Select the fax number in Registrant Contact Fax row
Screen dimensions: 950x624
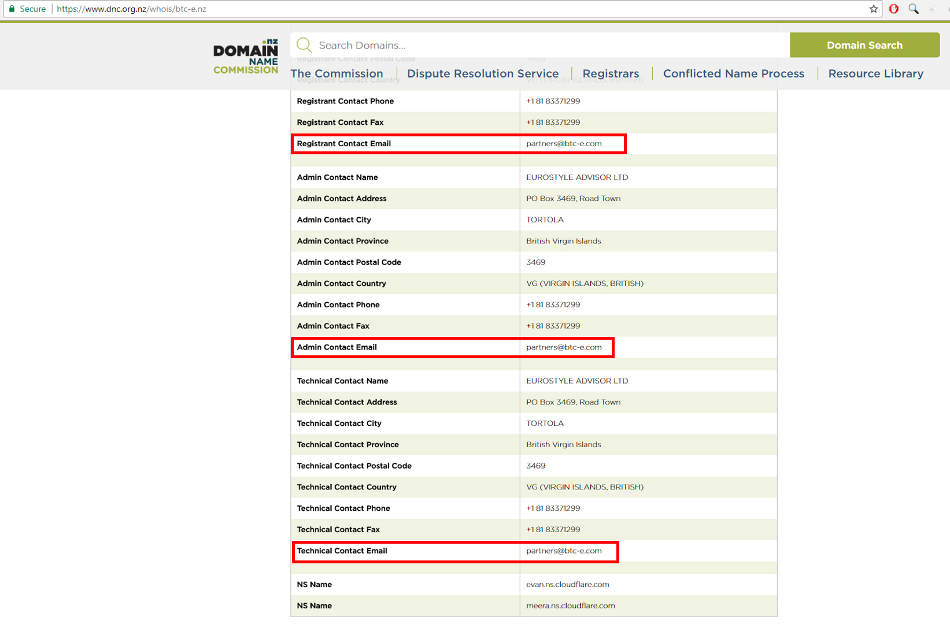coord(553,122)
